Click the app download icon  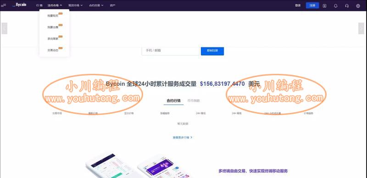tap(324, 6)
